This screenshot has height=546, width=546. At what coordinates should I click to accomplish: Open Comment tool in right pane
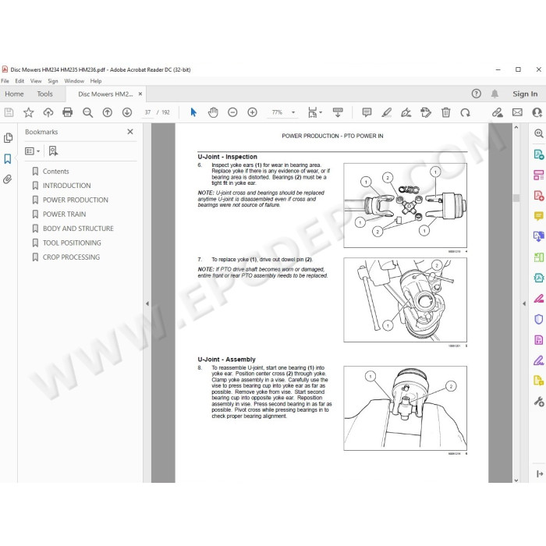pyautogui.click(x=539, y=216)
